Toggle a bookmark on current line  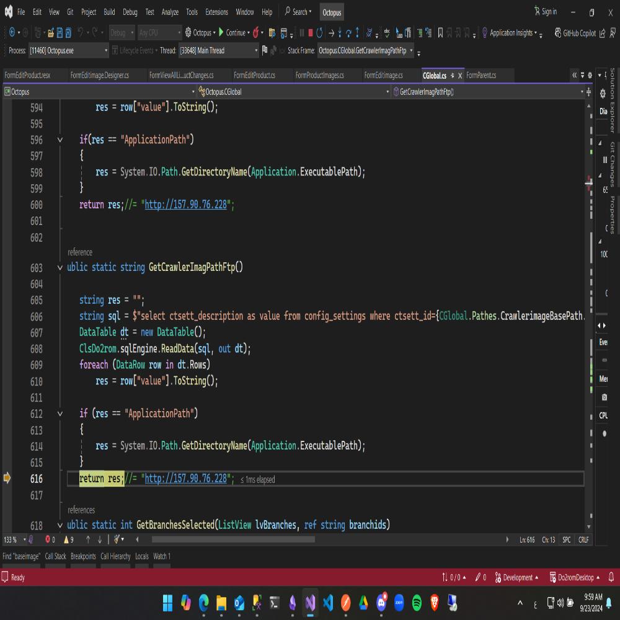[440, 33]
